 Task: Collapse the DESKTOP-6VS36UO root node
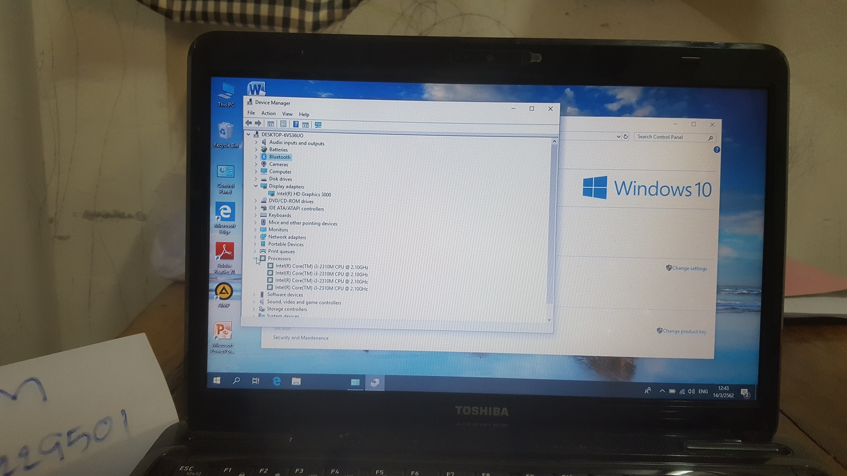pyautogui.click(x=249, y=134)
